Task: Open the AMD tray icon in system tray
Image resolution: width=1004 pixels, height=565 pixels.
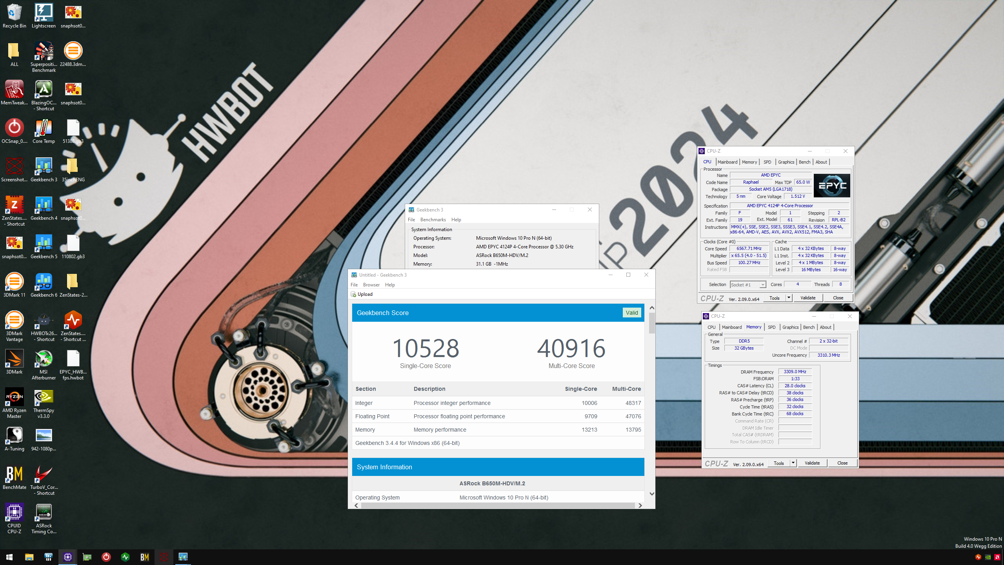Action: (x=997, y=557)
